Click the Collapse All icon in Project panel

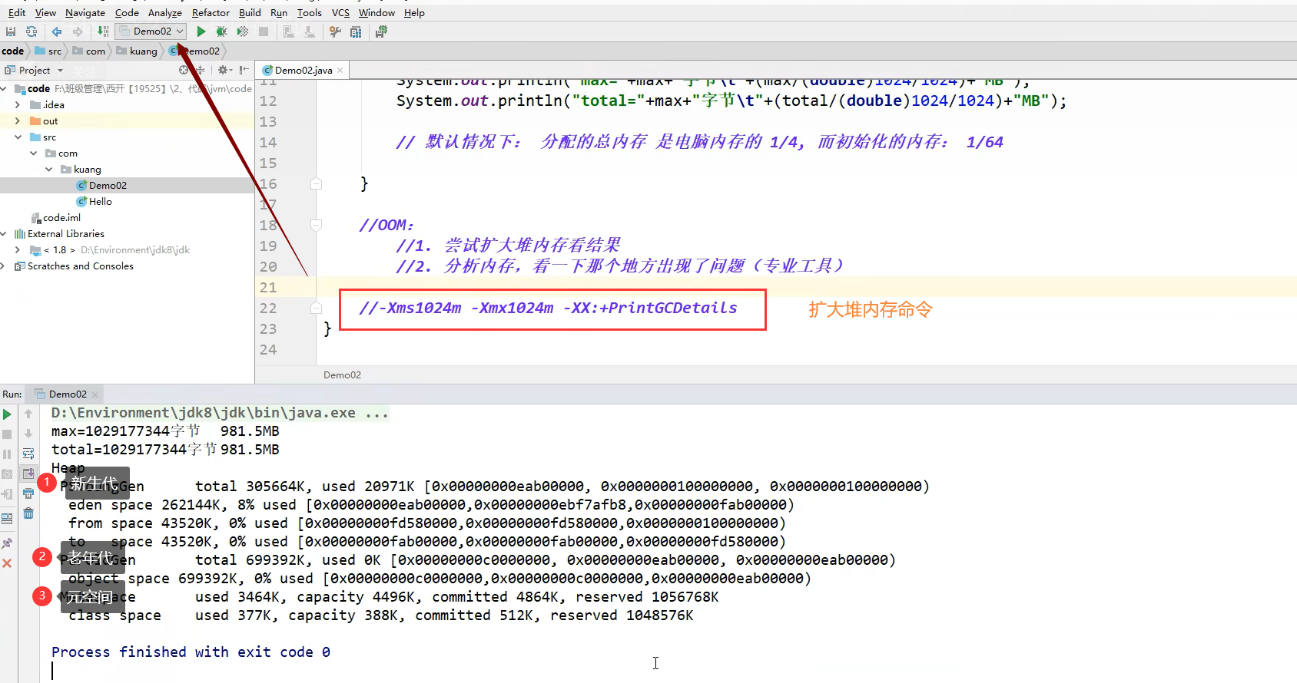(x=200, y=70)
